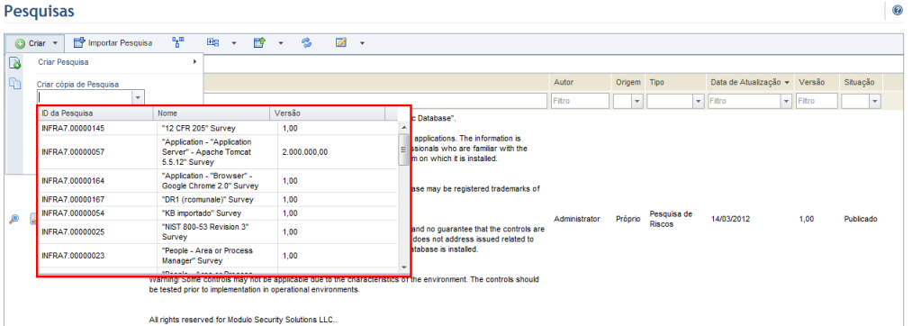Screen dimensions: 912x326
Task: Open the Criar Pesquisa submenu
Action: coord(118,62)
